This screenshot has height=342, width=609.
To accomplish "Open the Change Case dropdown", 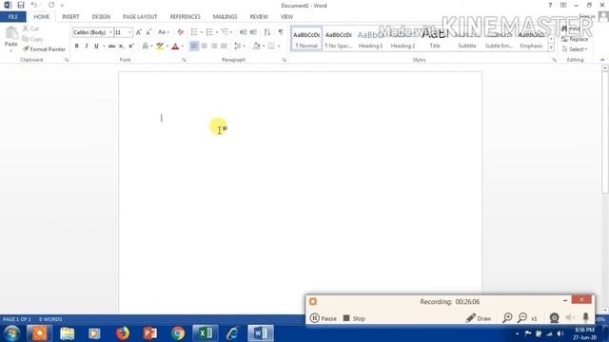I will pos(164,32).
